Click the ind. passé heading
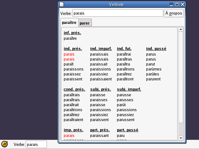Screen dimensions: 199x149 tap(156, 49)
